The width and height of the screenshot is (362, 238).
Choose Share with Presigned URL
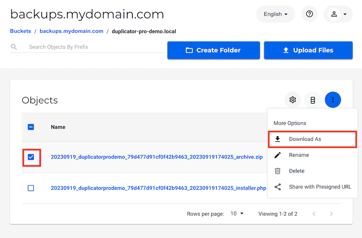[312, 187]
